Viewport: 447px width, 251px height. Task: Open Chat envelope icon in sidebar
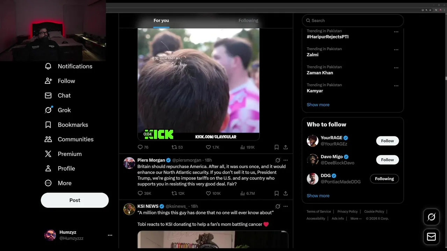click(x=48, y=96)
